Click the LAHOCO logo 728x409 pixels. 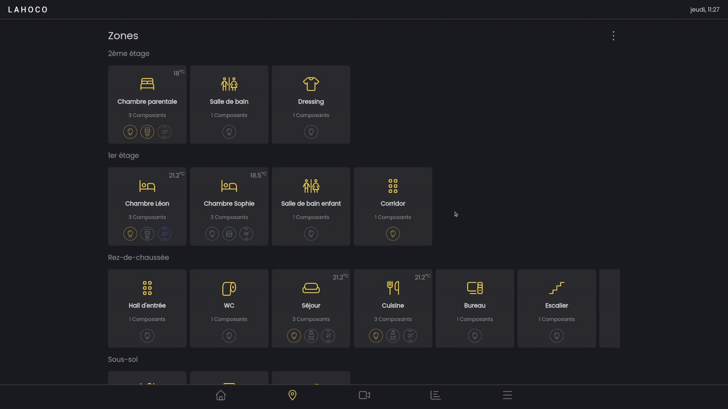pyautogui.click(x=28, y=9)
